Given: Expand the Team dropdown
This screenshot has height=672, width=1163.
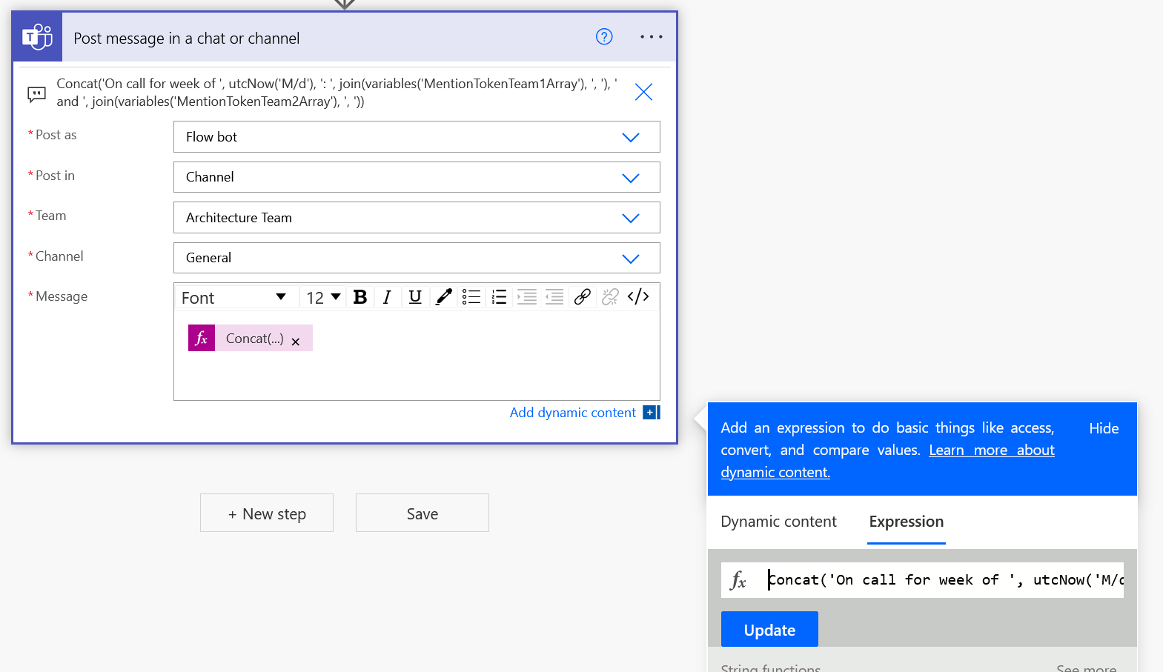Looking at the screenshot, I should click(x=631, y=218).
